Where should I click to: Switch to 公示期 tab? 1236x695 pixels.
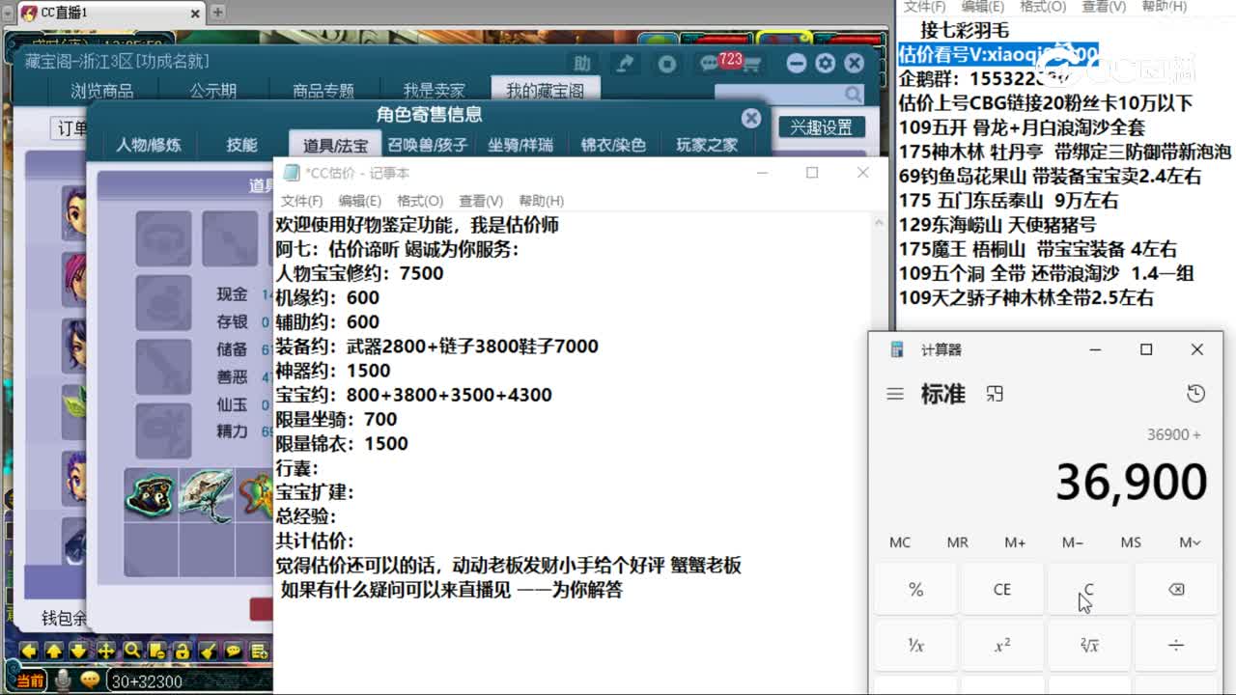click(213, 91)
